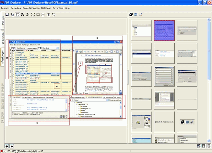Switch to the PDF info side tab
The height and width of the screenshot is (153, 212).
[x=3, y=20]
